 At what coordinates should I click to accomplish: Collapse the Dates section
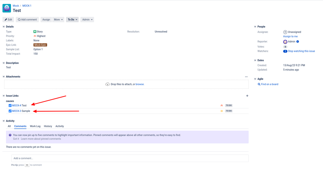pyautogui.click(x=255, y=60)
